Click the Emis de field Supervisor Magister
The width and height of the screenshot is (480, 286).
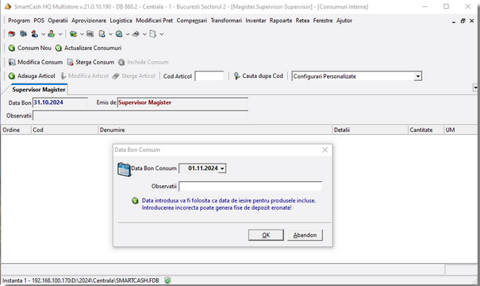(x=182, y=102)
